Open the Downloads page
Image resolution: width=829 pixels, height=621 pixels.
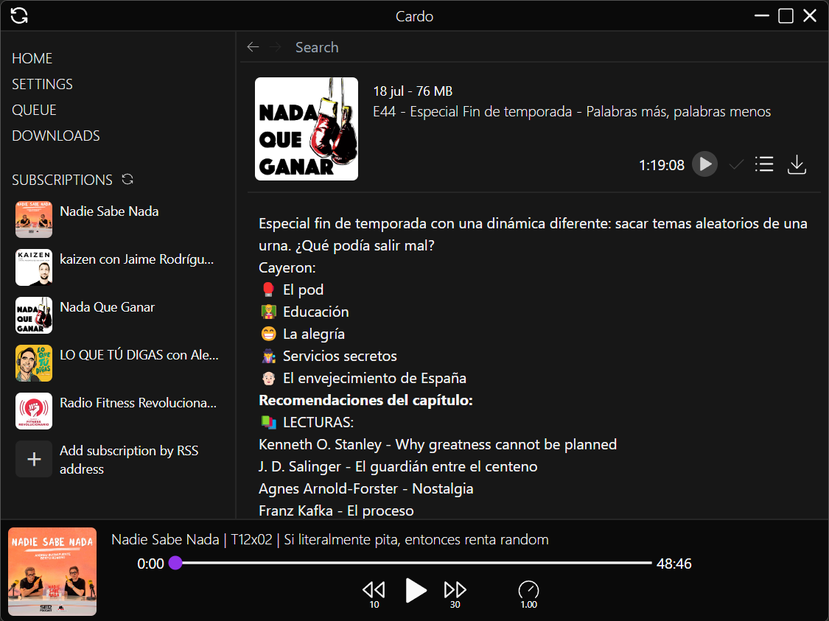(x=55, y=136)
